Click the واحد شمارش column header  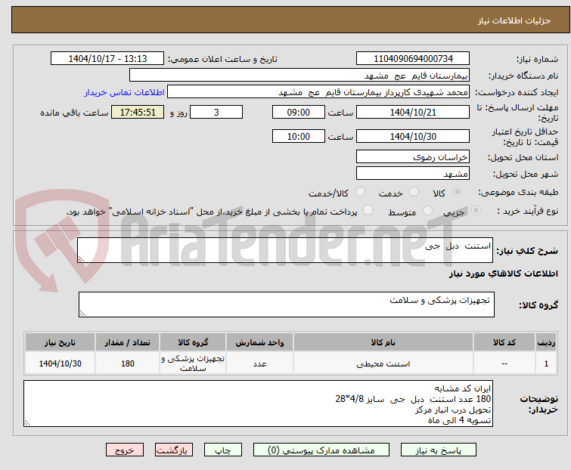[259, 342]
